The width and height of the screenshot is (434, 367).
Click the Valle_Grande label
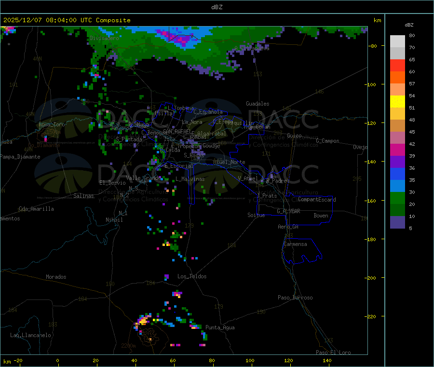tap(143, 178)
